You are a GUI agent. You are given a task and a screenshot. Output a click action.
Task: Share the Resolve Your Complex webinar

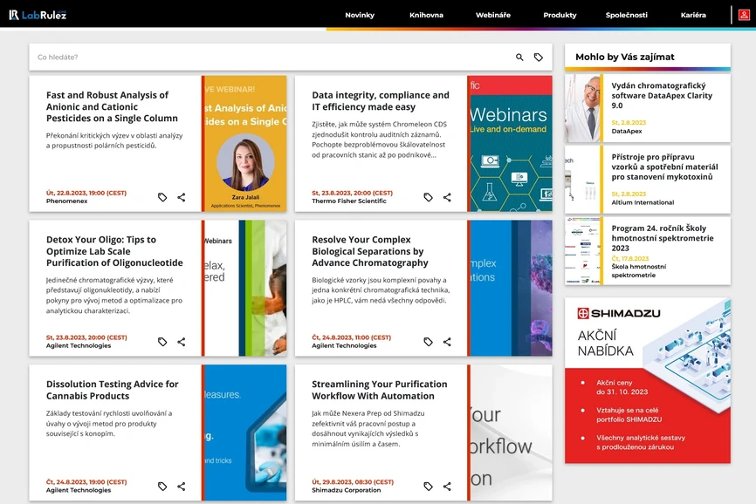pos(447,342)
